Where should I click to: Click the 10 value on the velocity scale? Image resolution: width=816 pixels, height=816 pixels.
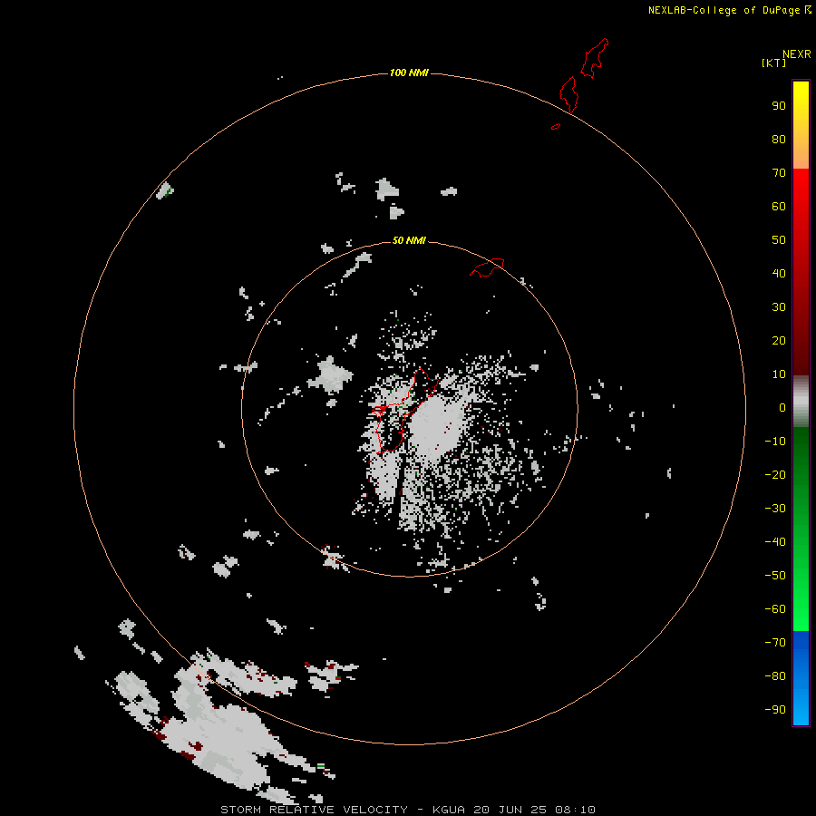point(779,374)
